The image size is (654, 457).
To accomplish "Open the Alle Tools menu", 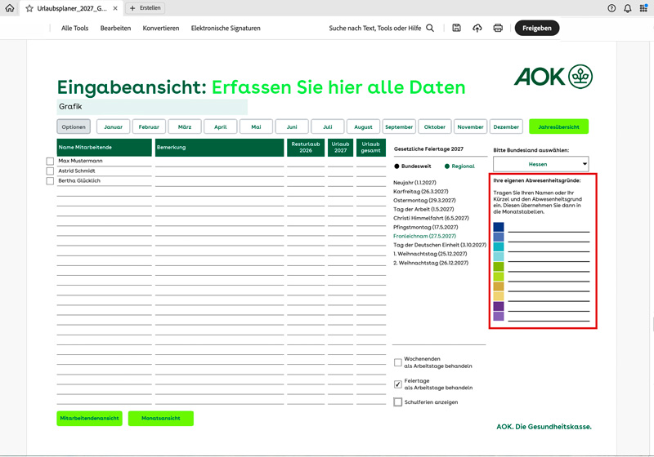I will (74, 28).
